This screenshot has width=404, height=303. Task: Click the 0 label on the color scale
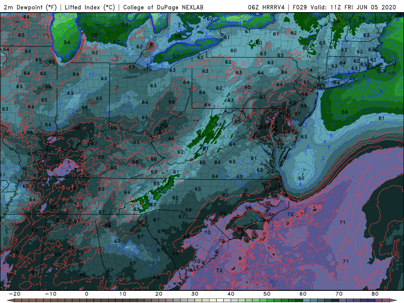point(86,294)
